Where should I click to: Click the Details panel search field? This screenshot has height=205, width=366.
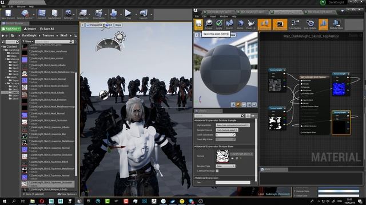(220, 116)
